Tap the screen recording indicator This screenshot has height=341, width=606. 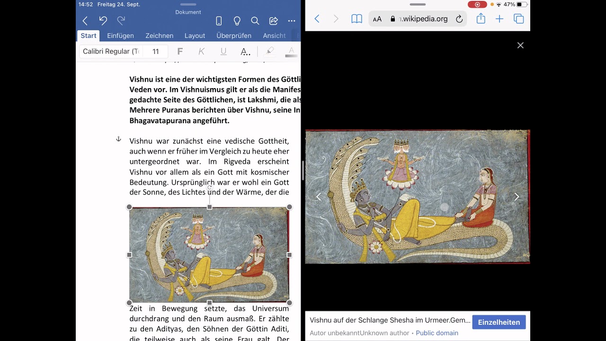pyautogui.click(x=477, y=4)
